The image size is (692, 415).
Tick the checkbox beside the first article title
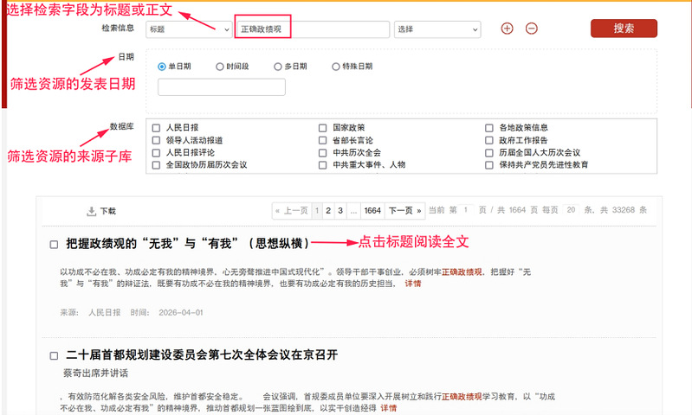coord(54,245)
